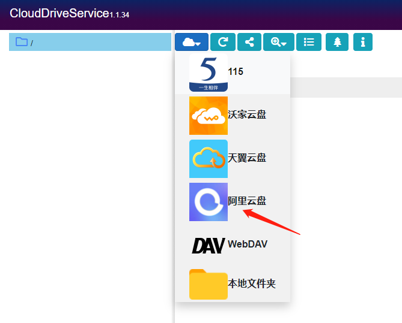Click the tree icon button
This screenshot has width=402, height=323.
click(337, 42)
